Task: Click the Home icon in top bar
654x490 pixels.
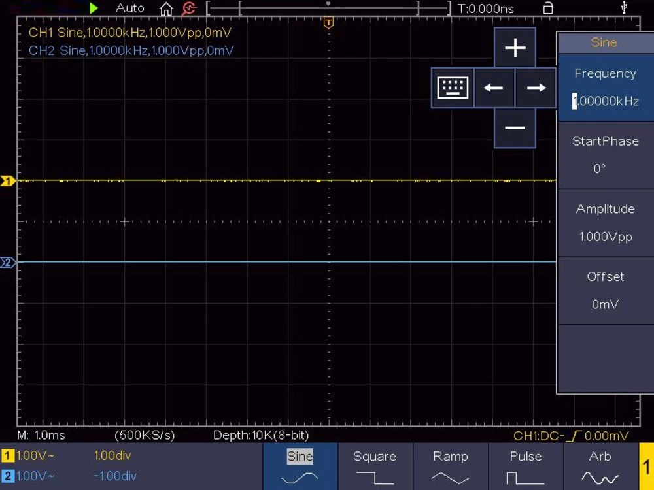Action: (167, 8)
